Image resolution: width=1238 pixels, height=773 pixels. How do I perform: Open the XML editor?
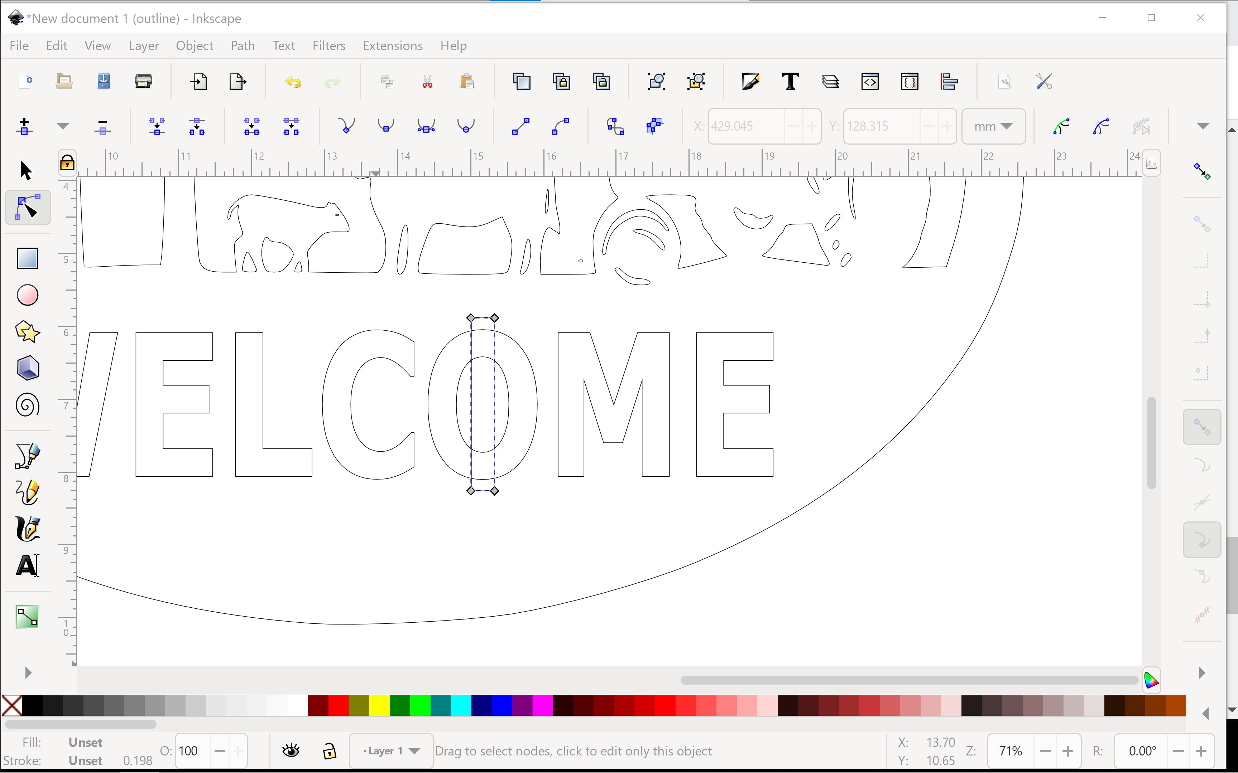870,81
